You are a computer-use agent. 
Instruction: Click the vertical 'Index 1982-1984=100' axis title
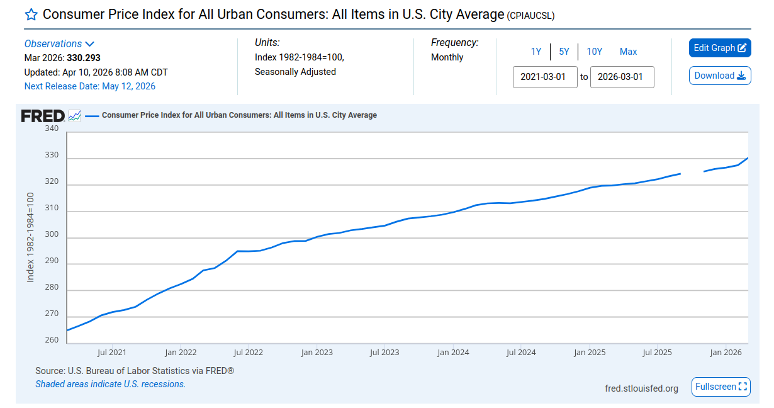point(30,237)
